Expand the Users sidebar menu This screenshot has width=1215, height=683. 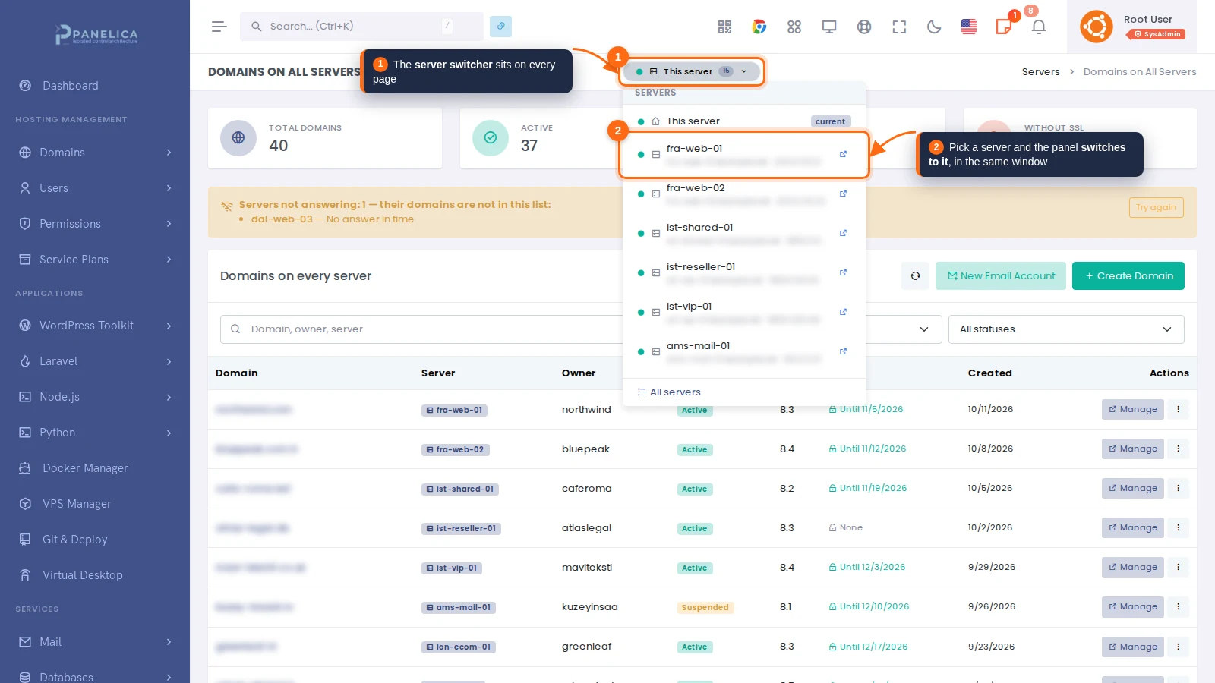click(95, 188)
